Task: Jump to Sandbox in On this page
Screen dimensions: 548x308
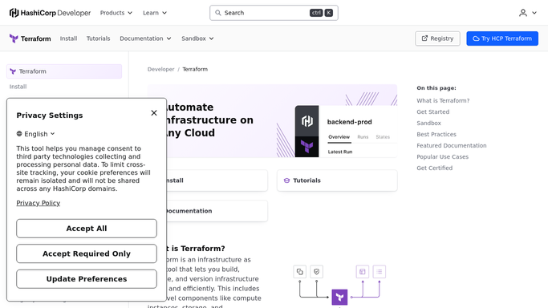Action: 428,123
